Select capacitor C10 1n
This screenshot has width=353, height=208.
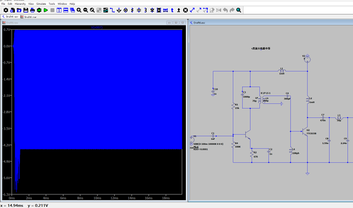pos(213,92)
